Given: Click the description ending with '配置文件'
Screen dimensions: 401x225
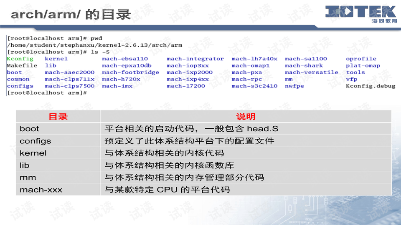Looking at the screenshot, I should click(x=189, y=141).
